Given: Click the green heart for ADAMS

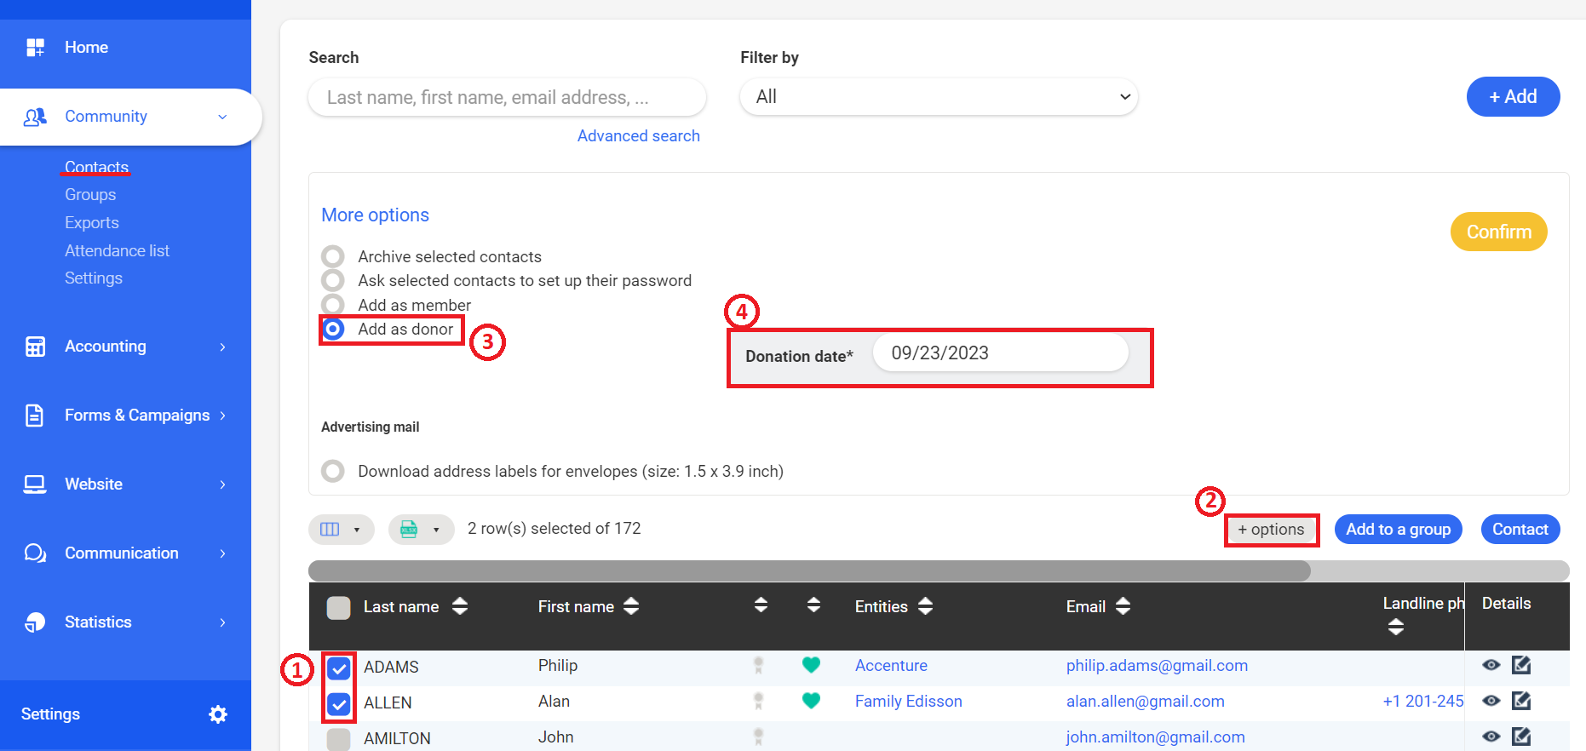Looking at the screenshot, I should (811, 665).
